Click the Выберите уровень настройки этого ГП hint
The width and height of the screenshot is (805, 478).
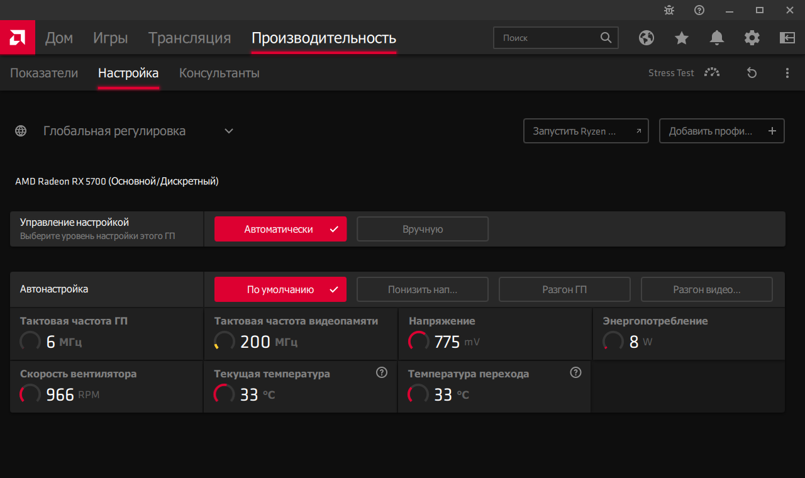97,236
